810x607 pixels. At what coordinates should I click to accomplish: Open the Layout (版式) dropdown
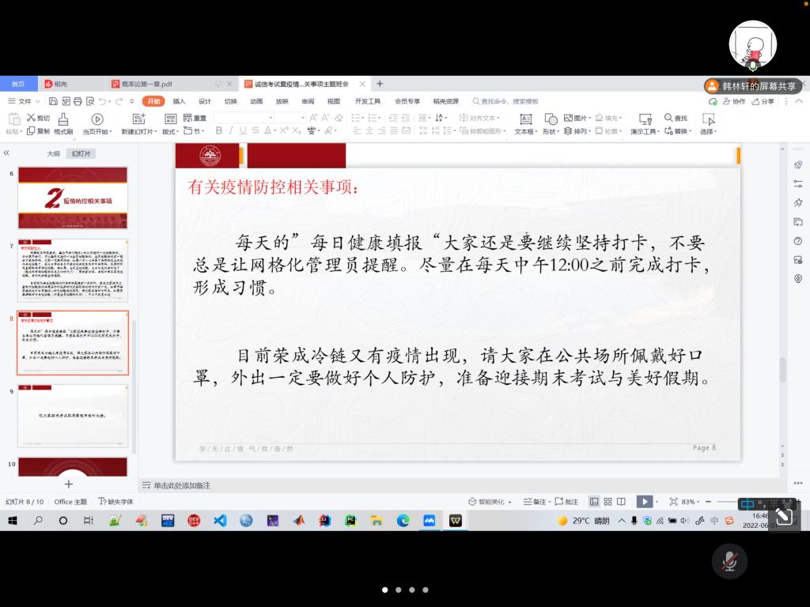pyautogui.click(x=171, y=131)
